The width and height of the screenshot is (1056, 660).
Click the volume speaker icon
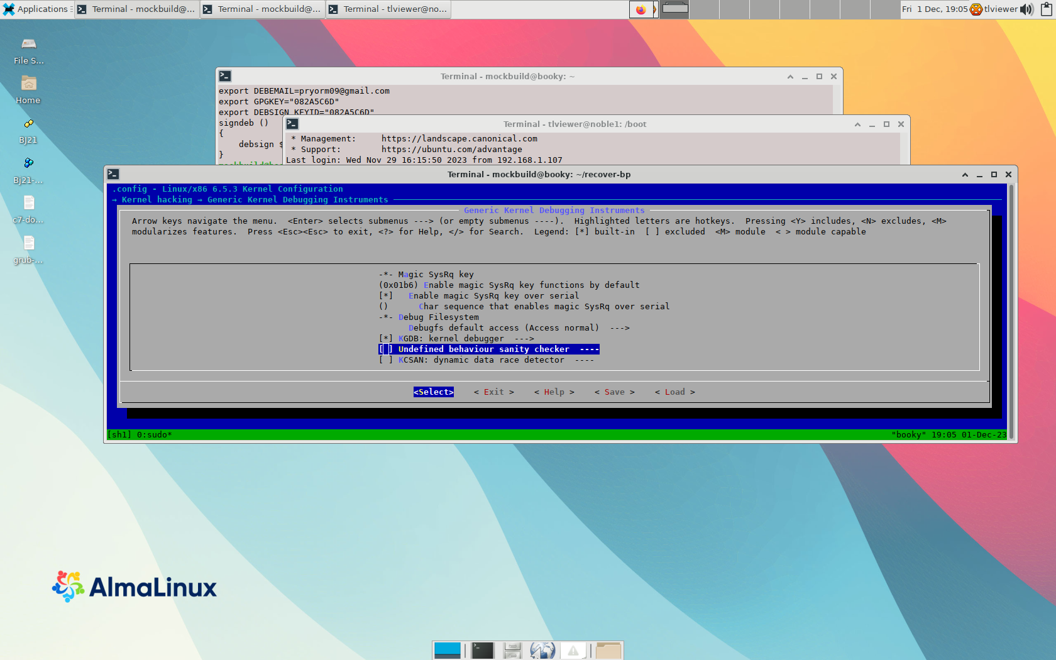coord(1026,9)
